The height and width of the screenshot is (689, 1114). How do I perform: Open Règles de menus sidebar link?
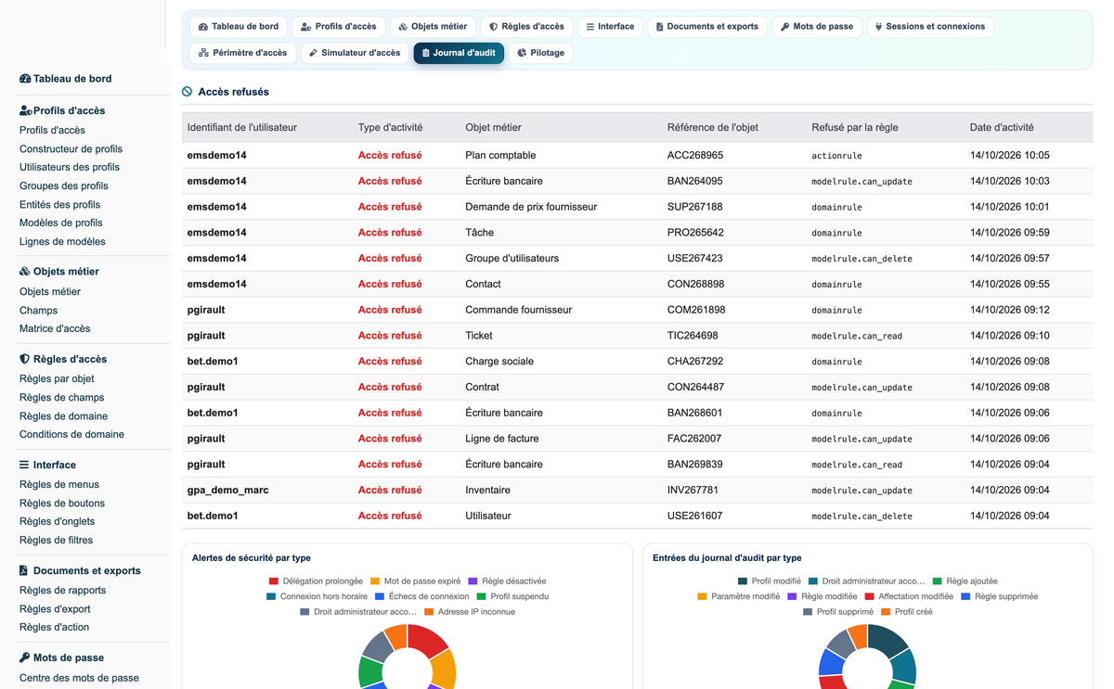(x=59, y=485)
